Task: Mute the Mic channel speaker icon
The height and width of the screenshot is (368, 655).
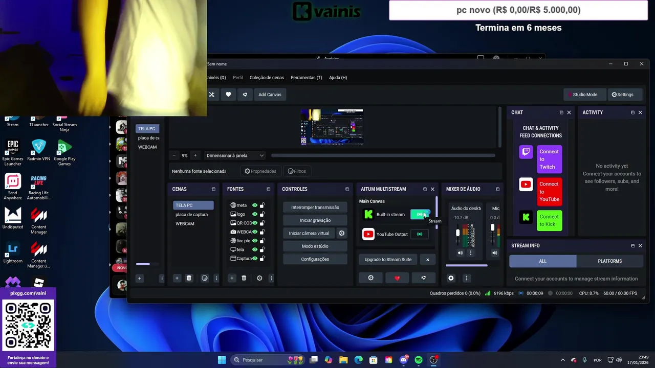Action: [x=494, y=253]
